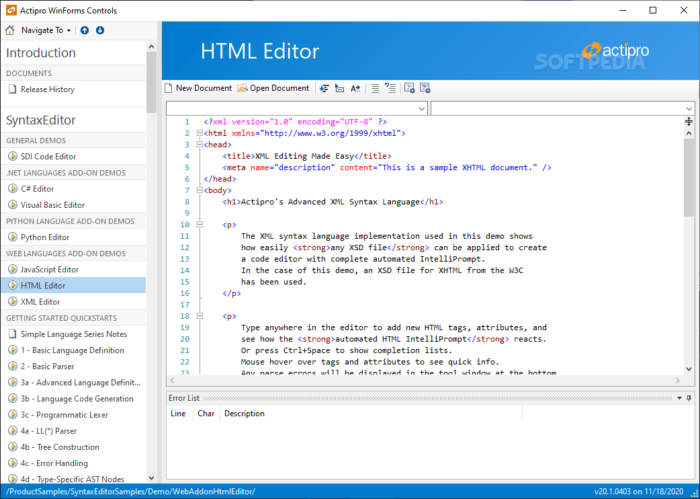Go to previous item with up arrow
The width and height of the screenshot is (700, 499).
click(85, 30)
